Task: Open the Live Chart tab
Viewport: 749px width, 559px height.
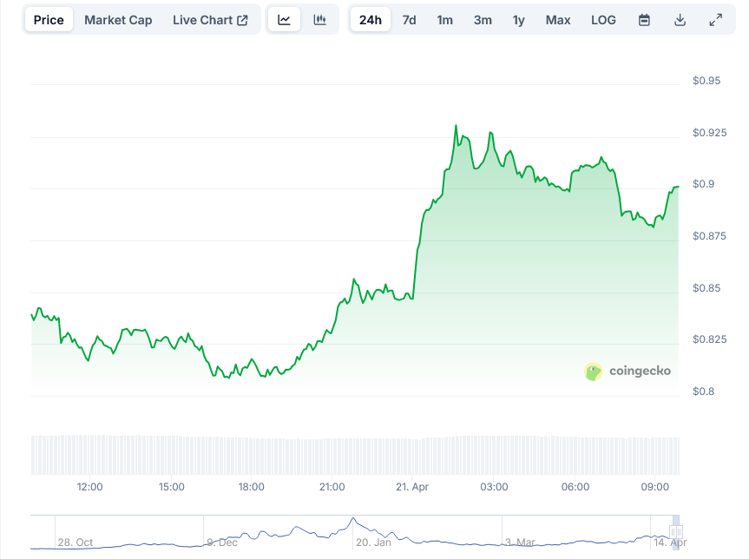Action: click(x=204, y=19)
